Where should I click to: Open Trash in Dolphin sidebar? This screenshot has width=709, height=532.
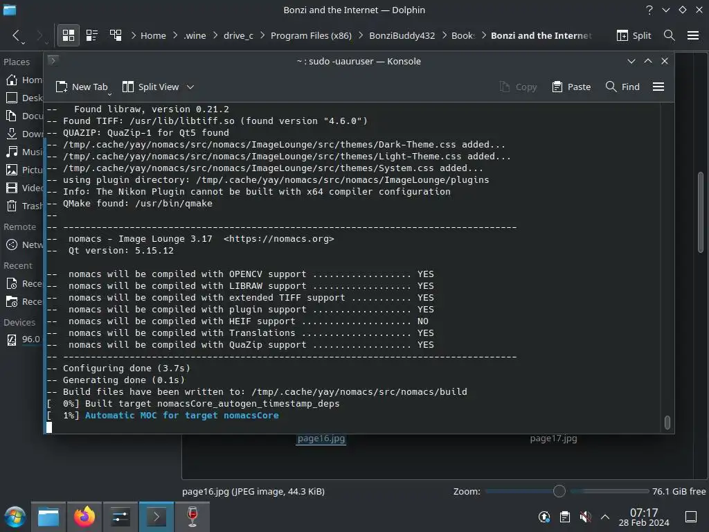(24, 206)
